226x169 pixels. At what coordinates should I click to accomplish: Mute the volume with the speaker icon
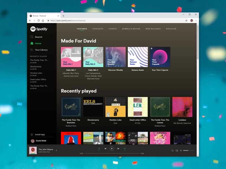pyautogui.click(x=181, y=150)
